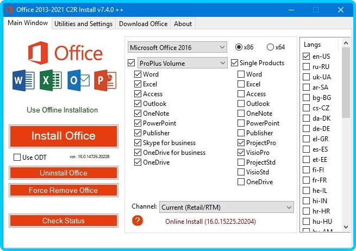Uncheck Publisher in the ProPlus list
The height and width of the screenshot is (251, 356).
138,133
